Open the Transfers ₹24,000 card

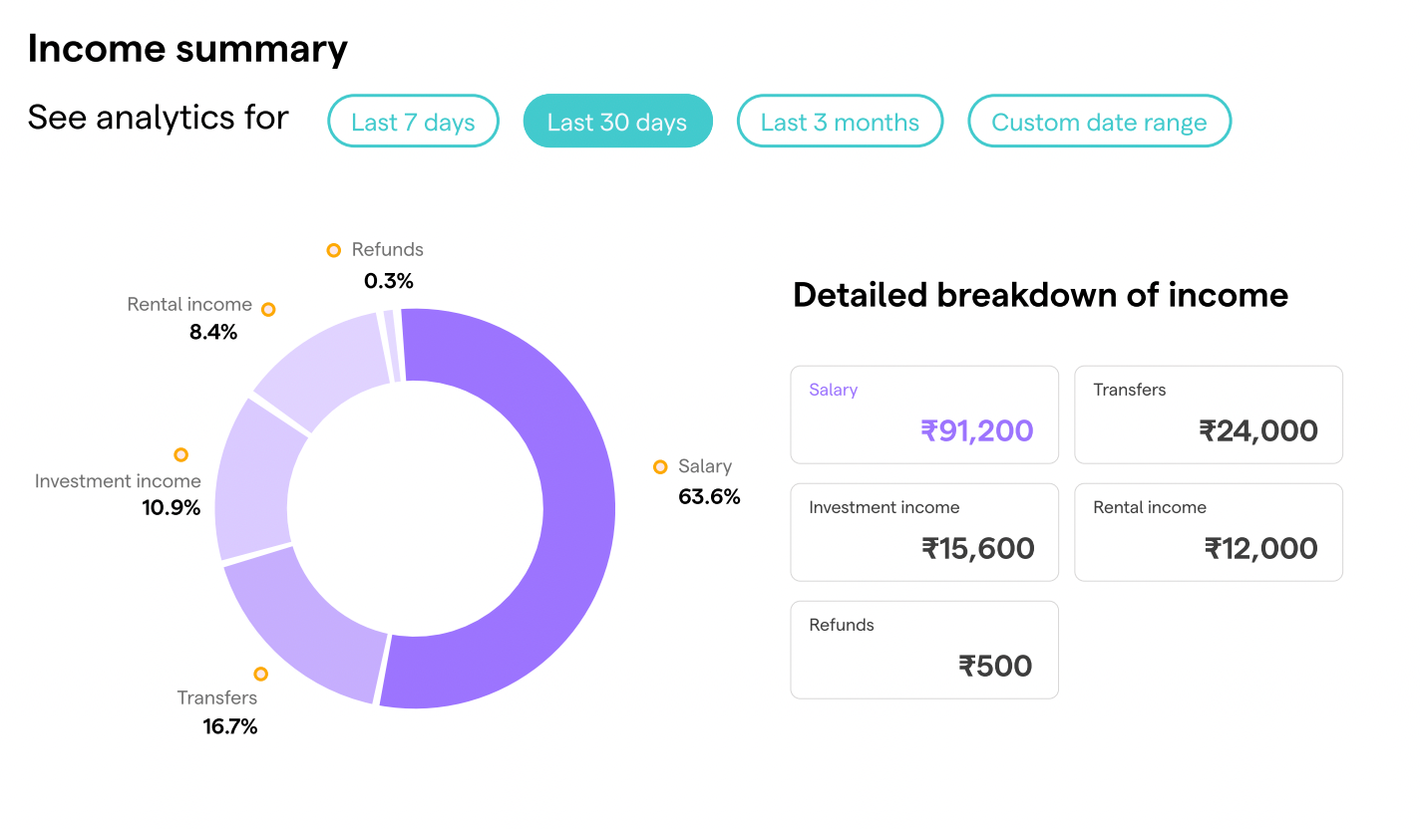click(1208, 414)
